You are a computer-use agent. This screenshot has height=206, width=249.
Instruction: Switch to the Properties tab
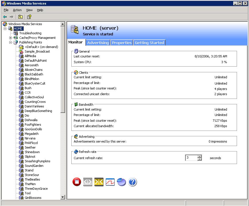pos(122,43)
